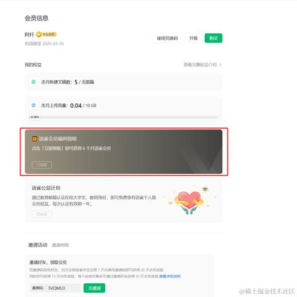Open the blue 查看详细说明 link
Image resolution: width=297 pixels, height=297 pixels.
[x=170, y=276]
